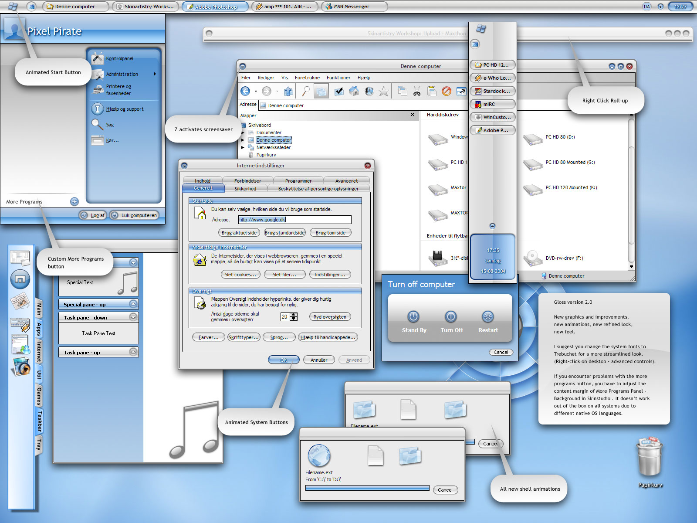
Task: Open Favorites star icon in explorer toolbar
Action: point(384,91)
